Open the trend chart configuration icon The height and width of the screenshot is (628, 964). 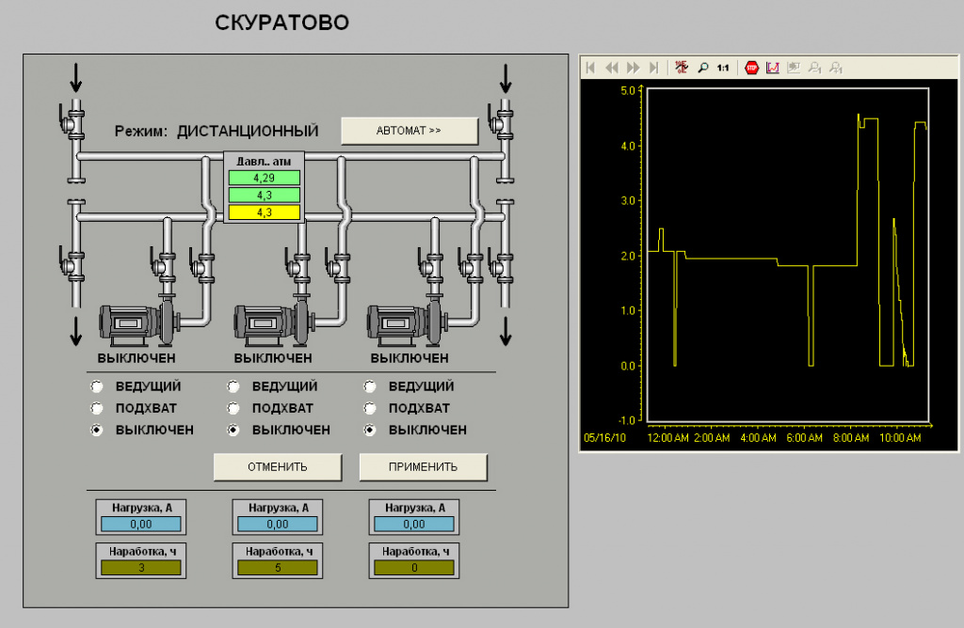coord(773,68)
